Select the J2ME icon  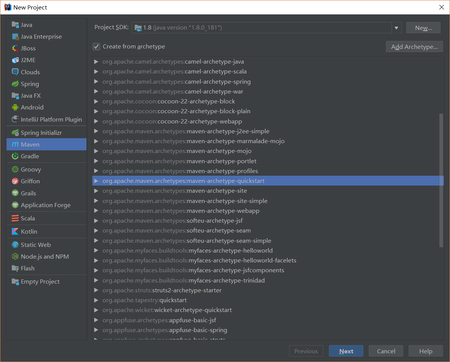tap(15, 60)
